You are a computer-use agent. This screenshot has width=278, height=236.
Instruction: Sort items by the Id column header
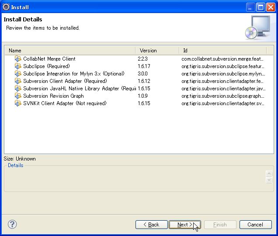tap(223, 51)
